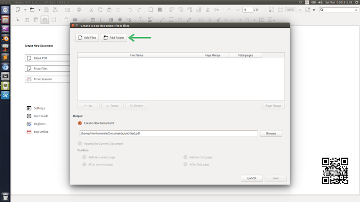Screen dimensions: 360x202
Task: Select the Pencil drawing tool
Action: tap(189, 20)
